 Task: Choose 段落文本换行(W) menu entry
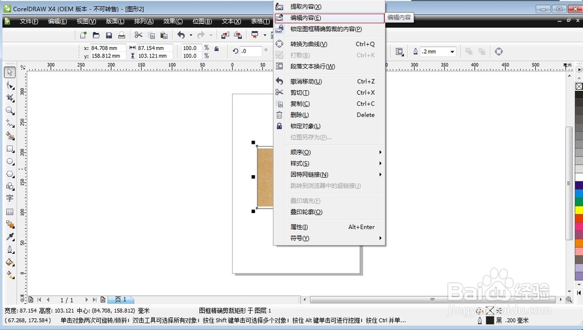(329, 66)
